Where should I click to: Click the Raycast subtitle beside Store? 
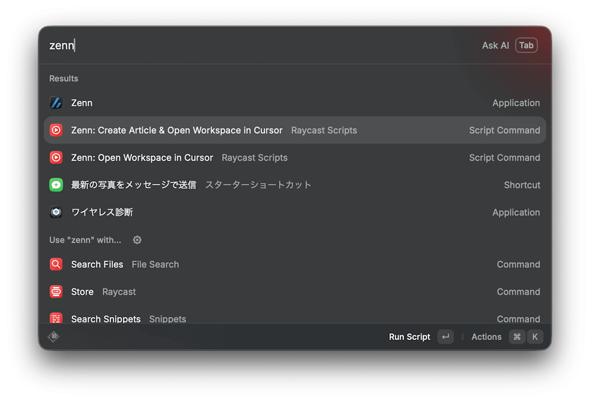pyautogui.click(x=119, y=292)
